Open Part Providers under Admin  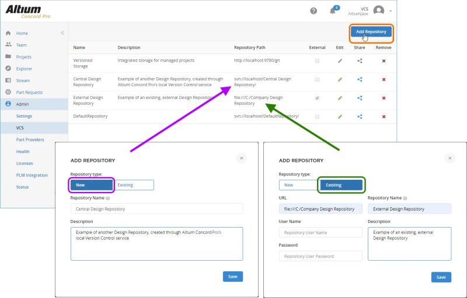click(x=30, y=140)
